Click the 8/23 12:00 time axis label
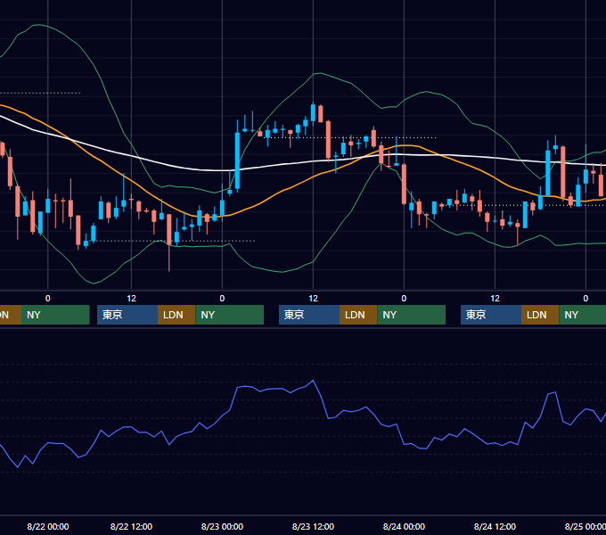606x535 pixels. click(x=313, y=526)
